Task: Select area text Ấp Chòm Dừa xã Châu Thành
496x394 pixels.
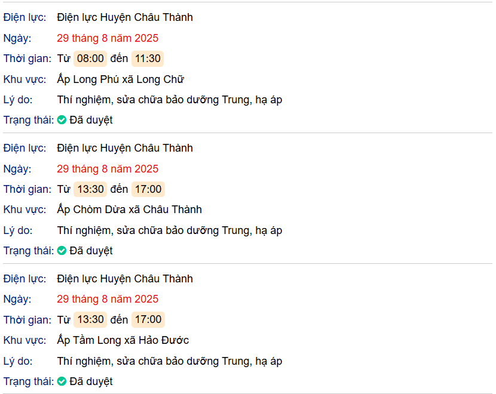Action: coord(129,210)
